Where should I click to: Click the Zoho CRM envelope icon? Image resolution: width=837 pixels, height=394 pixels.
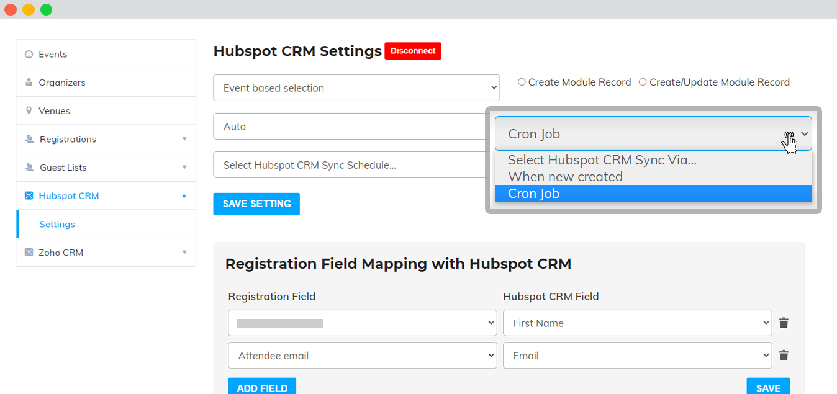click(x=29, y=253)
